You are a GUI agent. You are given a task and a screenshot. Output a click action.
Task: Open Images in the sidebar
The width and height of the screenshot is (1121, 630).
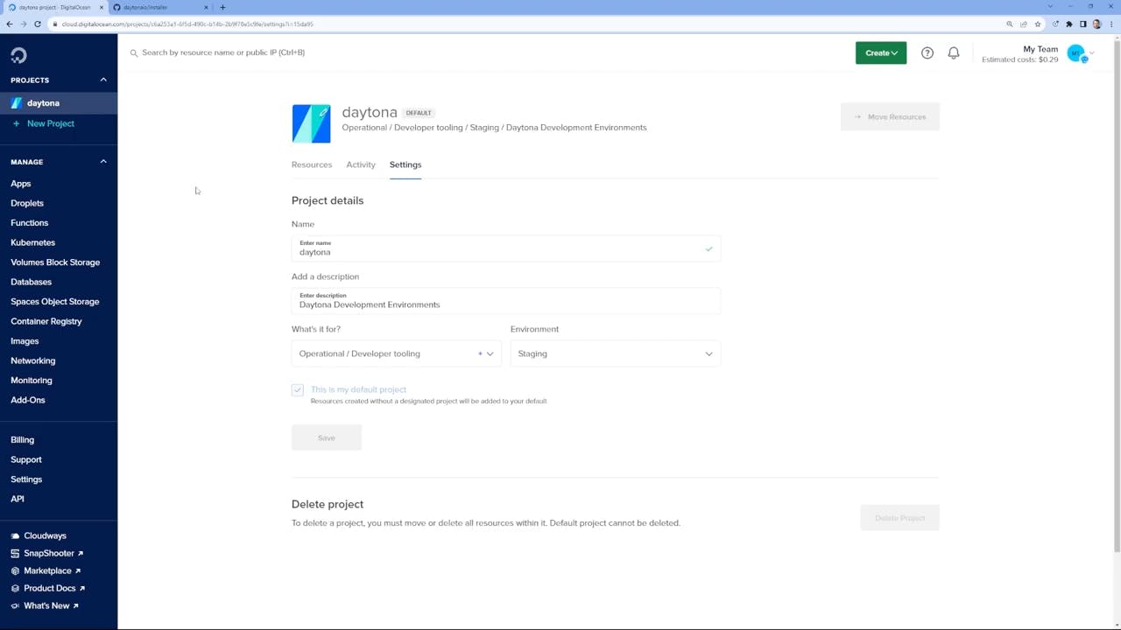click(x=25, y=341)
